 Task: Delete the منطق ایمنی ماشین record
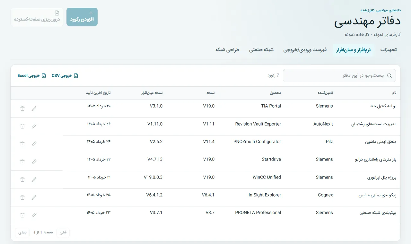pos(22,144)
